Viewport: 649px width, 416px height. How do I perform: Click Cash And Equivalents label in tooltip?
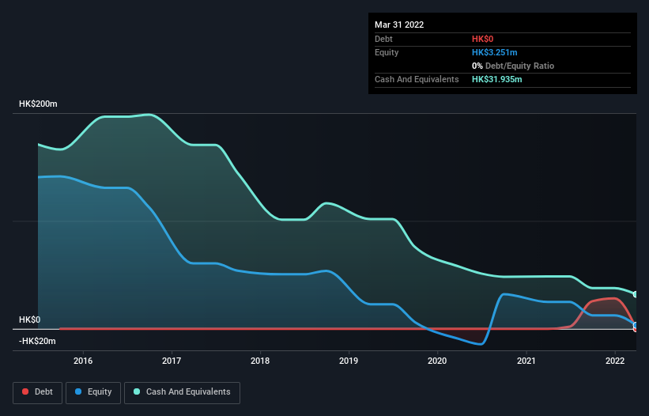coord(417,79)
